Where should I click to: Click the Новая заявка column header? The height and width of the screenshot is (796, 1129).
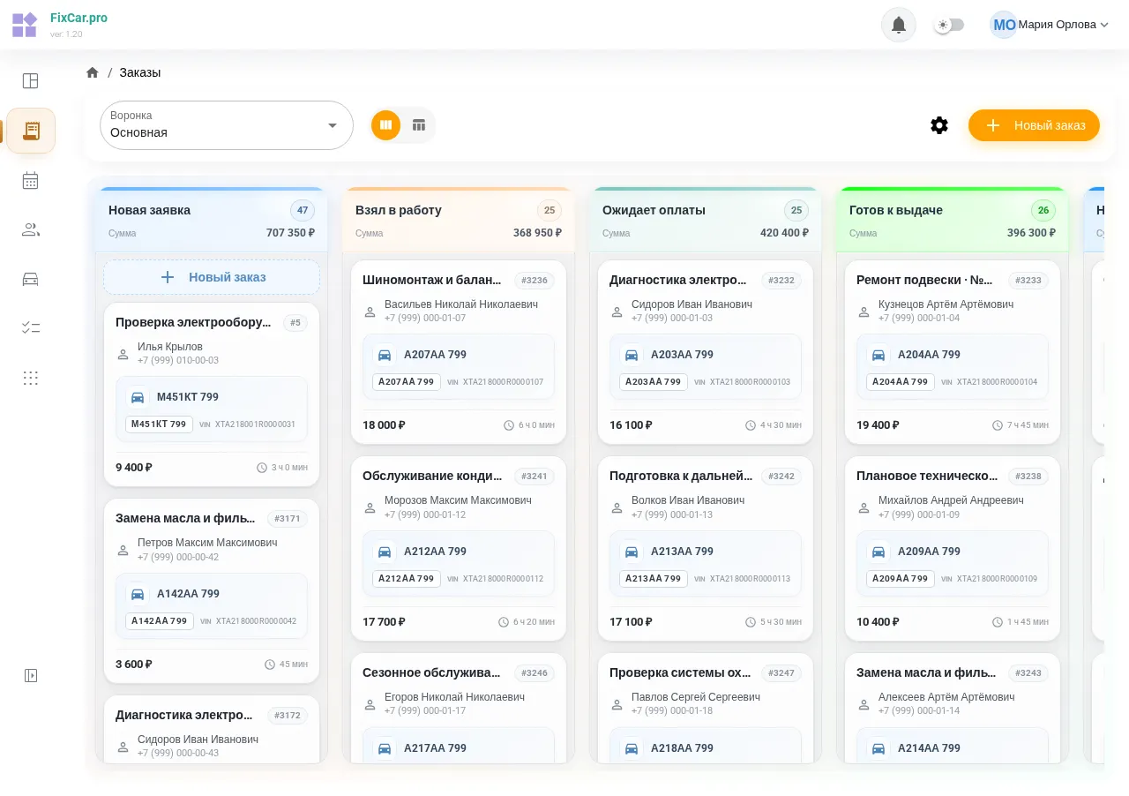click(x=212, y=221)
